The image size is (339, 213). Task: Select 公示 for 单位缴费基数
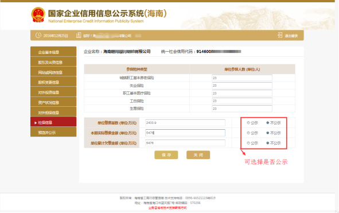[x=248, y=123]
